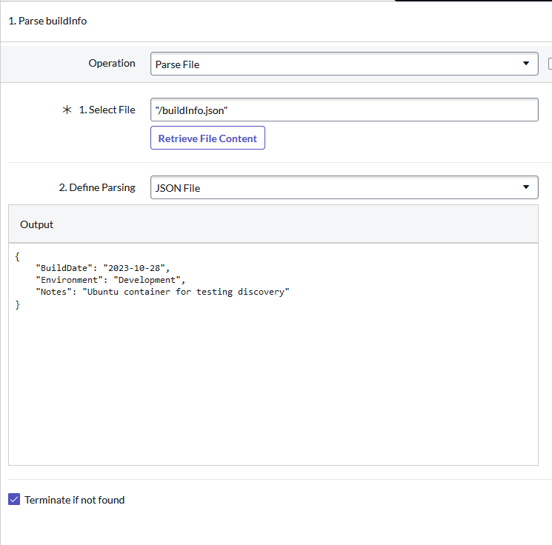Click the Select File input field
552x545 pixels.
point(344,110)
